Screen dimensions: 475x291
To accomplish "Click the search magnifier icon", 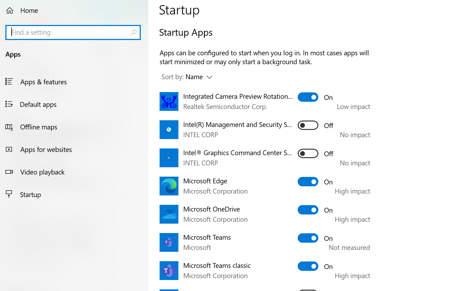I will (134, 32).
